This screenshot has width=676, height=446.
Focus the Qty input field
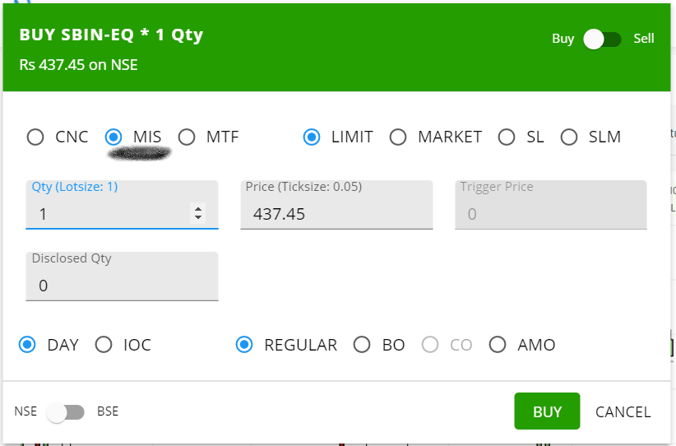(122, 205)
